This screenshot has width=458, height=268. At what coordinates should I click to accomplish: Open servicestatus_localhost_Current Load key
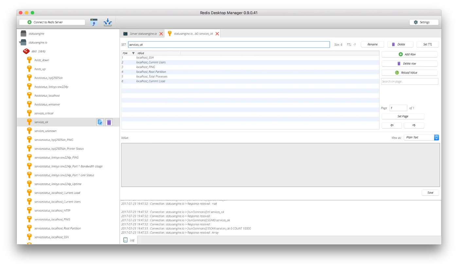(57, 193)
